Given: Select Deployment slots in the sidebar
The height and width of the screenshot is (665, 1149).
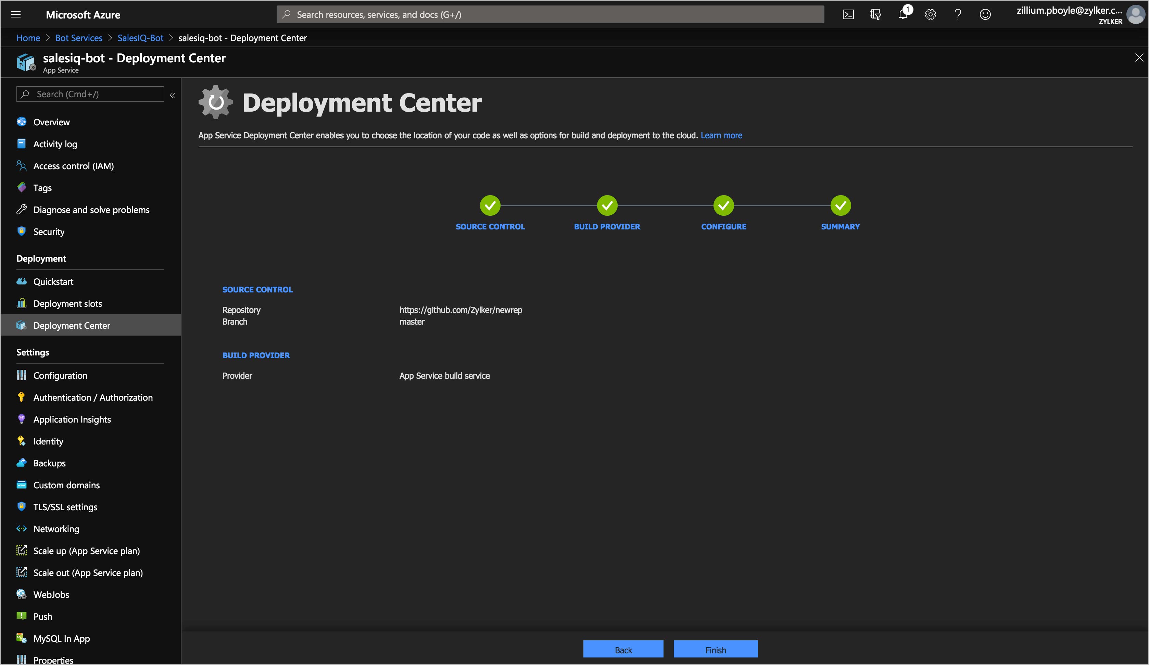Looking at the screenshot, I should (67, 303).
